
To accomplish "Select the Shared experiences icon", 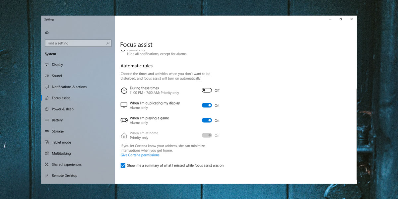I will [x=46, y=165].
